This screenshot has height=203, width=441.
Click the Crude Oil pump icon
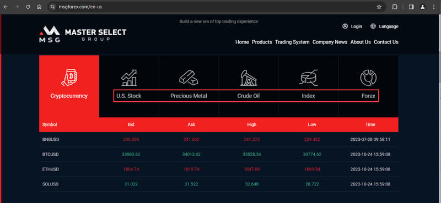[249, 78]
